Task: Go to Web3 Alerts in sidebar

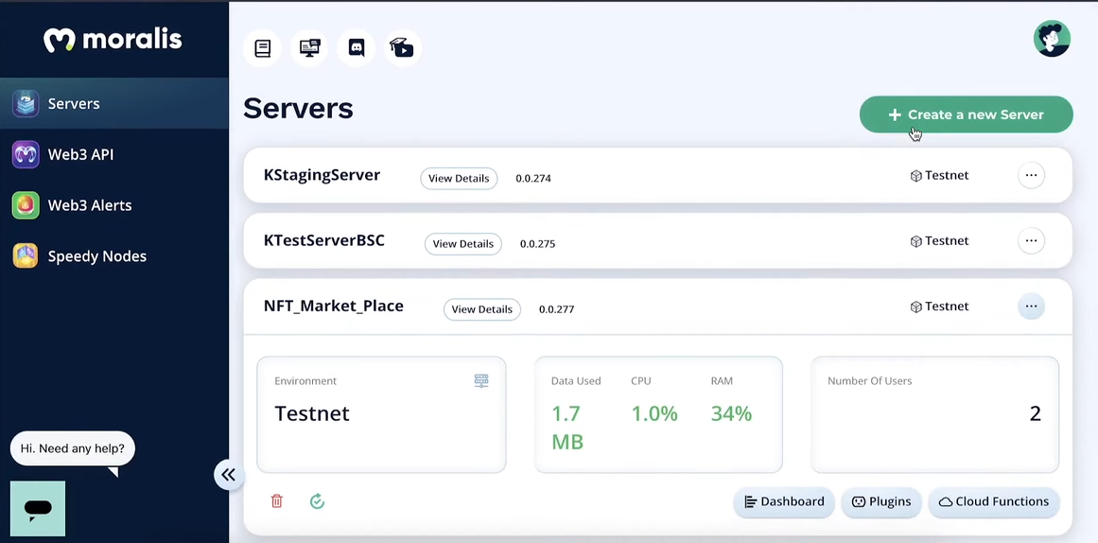Action: (114, 205)
